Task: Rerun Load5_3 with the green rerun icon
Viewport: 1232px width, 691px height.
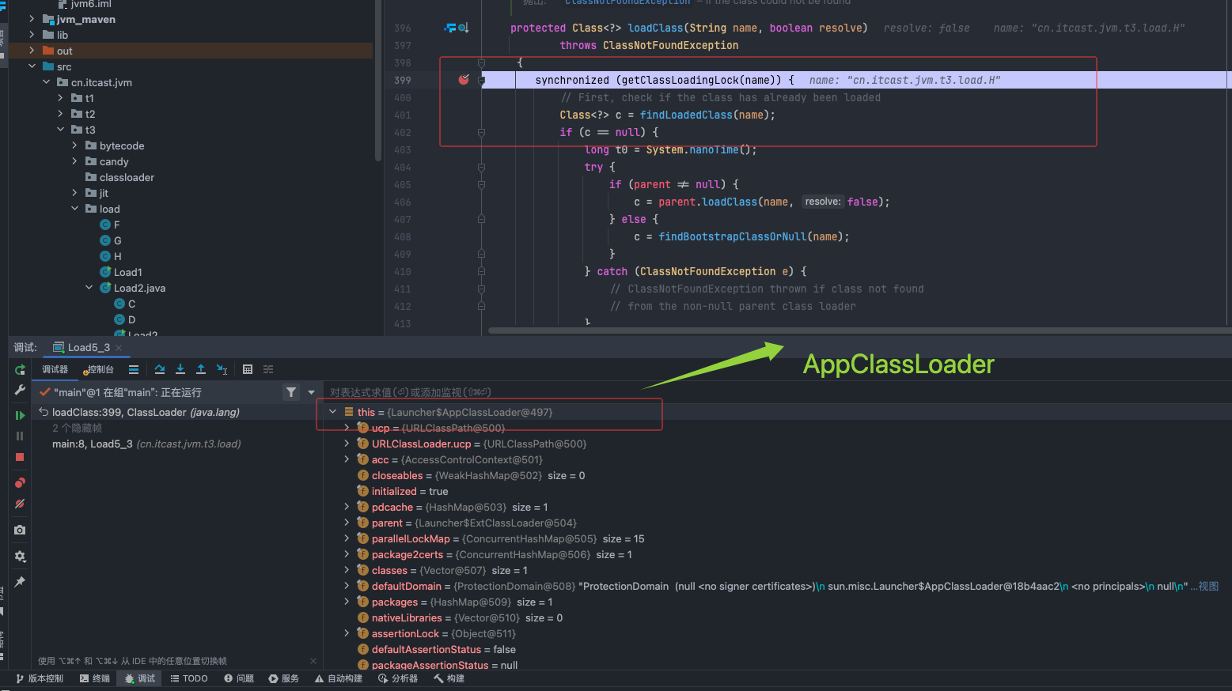Action: tap(20, 370)
